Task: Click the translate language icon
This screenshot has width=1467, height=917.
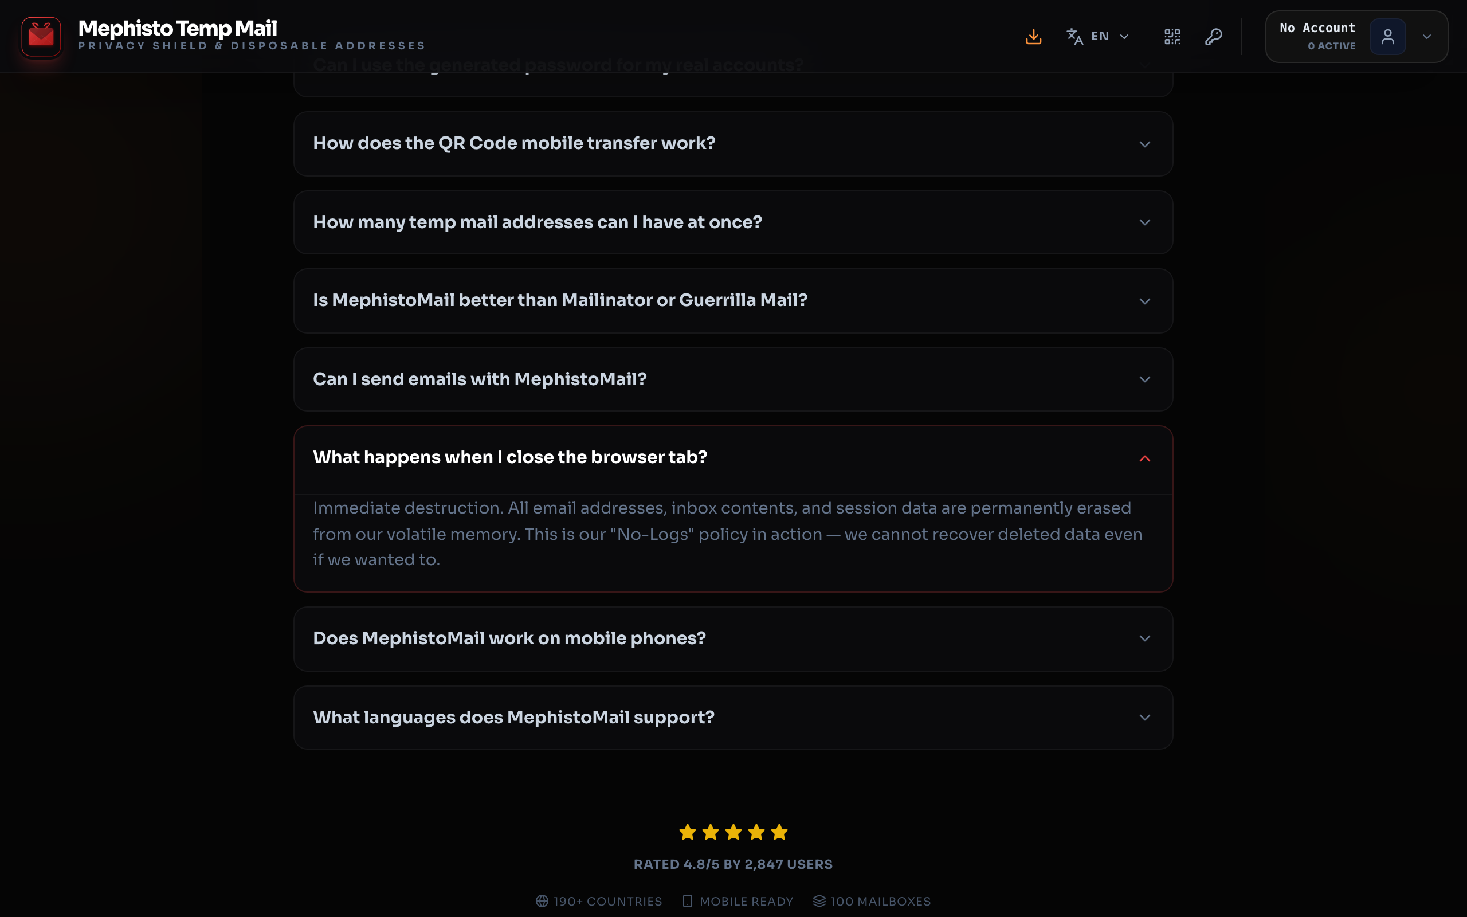Action: pyautogui.click(x=1075, y=36)
